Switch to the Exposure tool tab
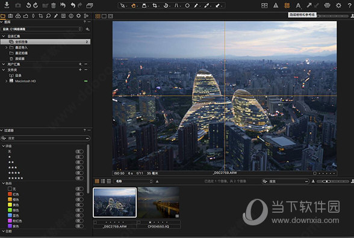 pos(26,16)
